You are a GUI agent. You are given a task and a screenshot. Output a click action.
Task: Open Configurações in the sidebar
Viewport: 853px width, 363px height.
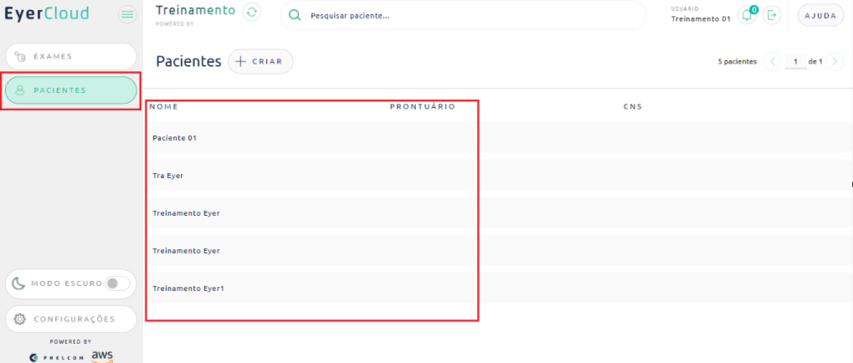(x=70, y=319)
